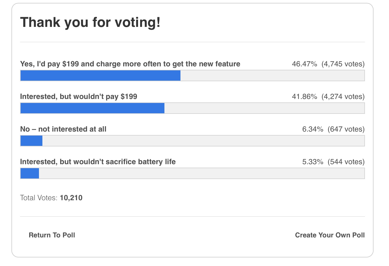The height and width of the screenshot is (266, 389).
Task: Click the "wouldn't sacrifice battery life" option label
Action: [98, 162]
